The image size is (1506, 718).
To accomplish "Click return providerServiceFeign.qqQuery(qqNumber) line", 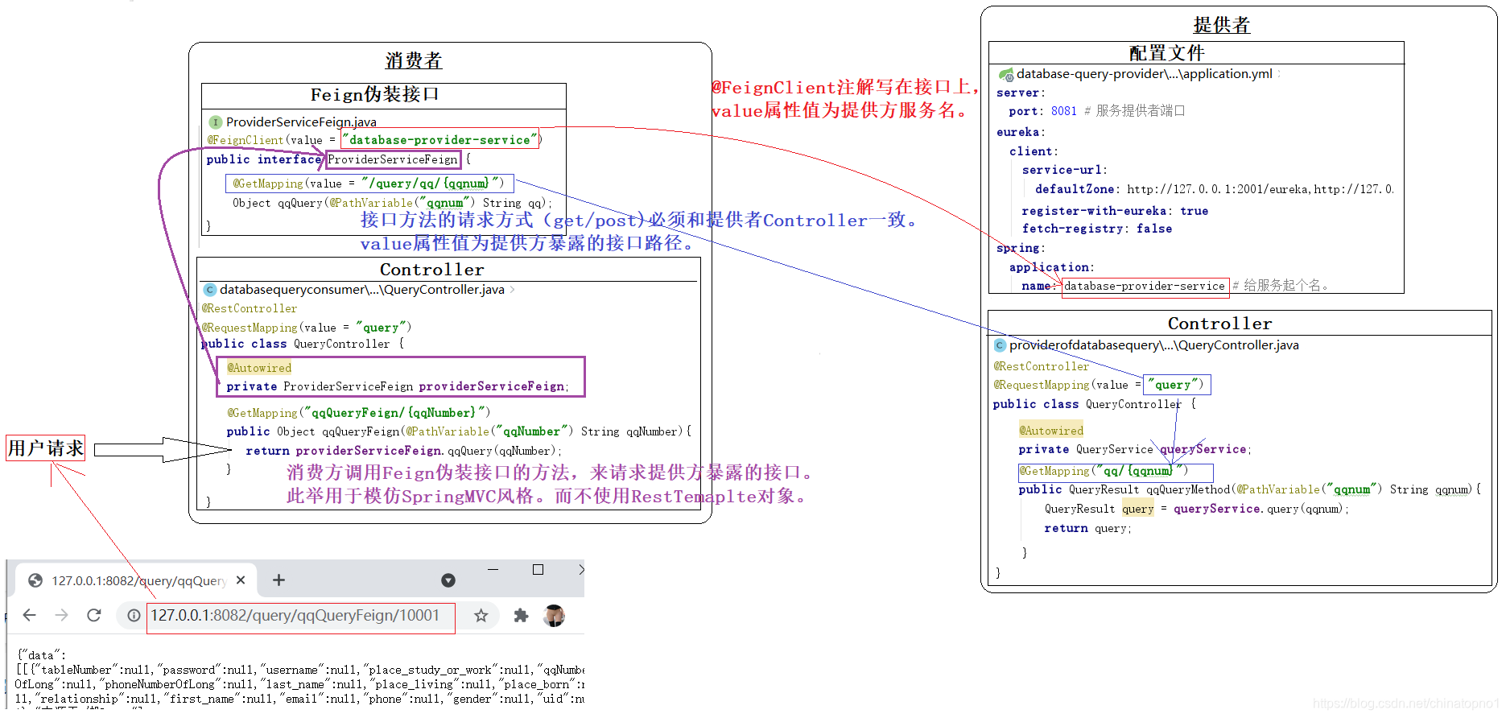I will tap(403, 452).
